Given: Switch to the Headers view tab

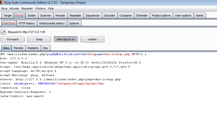Looking at the screenshot, I should point(33,48).
